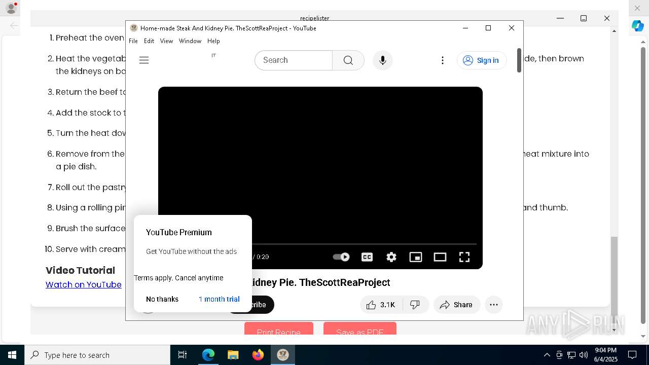This screenshot has width=649, height=365.
Task: Click the Windows Start button
Action: point(12,355)
